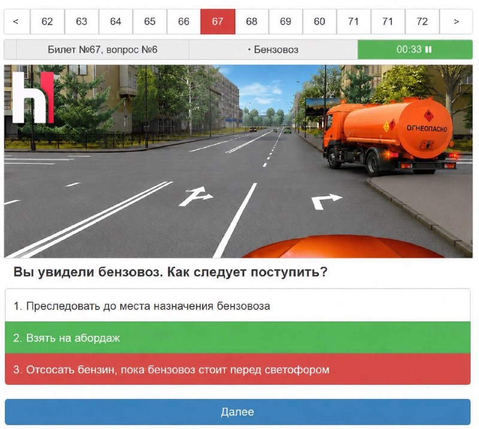The image size is (479, 429).
Task: Choose green answer 2 'Взять на абордаж'
Action: [x=238, y=337]
